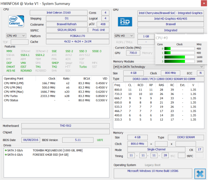Click the 1T command rate field
Screen dimensions: 208x180
click(x=199, y=149)
